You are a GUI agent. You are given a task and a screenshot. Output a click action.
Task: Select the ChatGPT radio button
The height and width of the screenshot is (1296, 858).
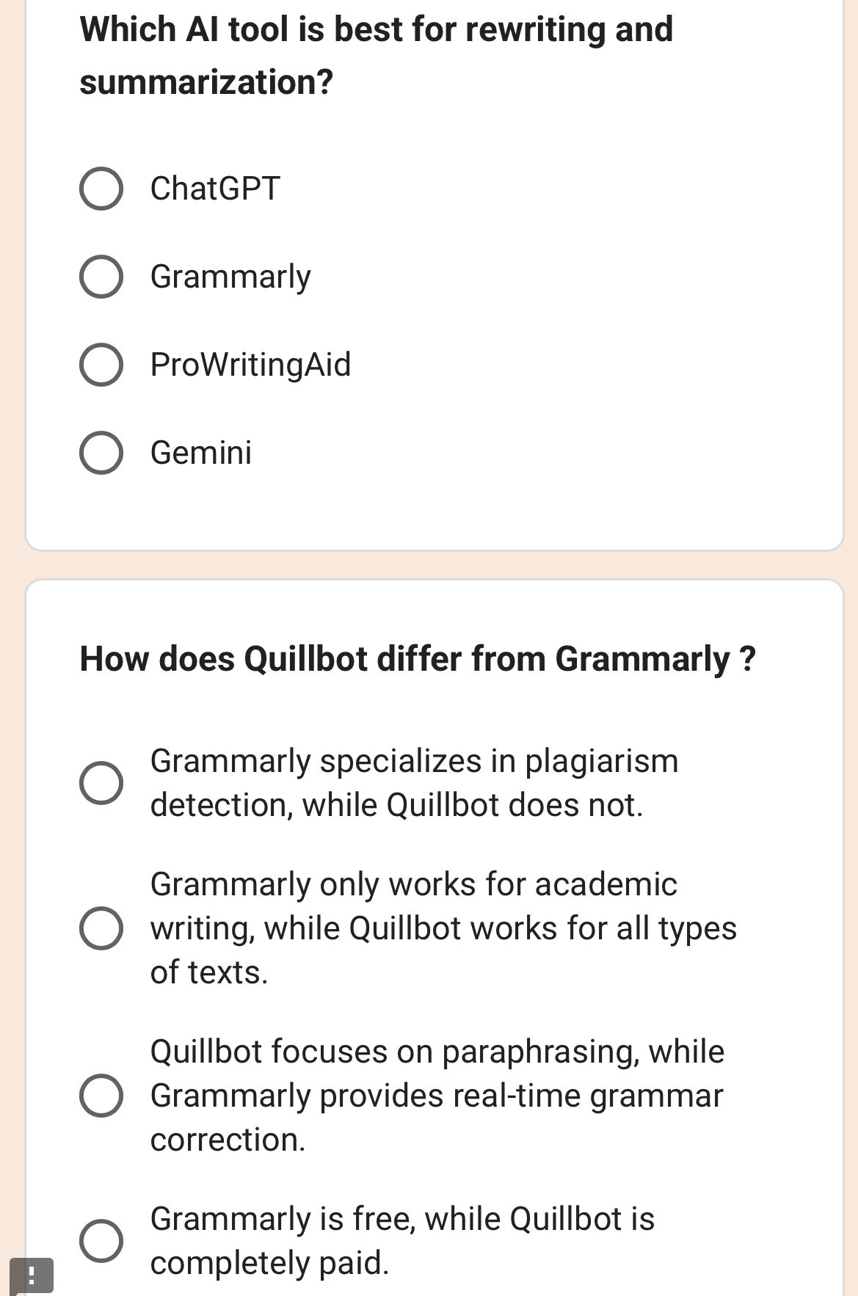(x=103, y=189)
